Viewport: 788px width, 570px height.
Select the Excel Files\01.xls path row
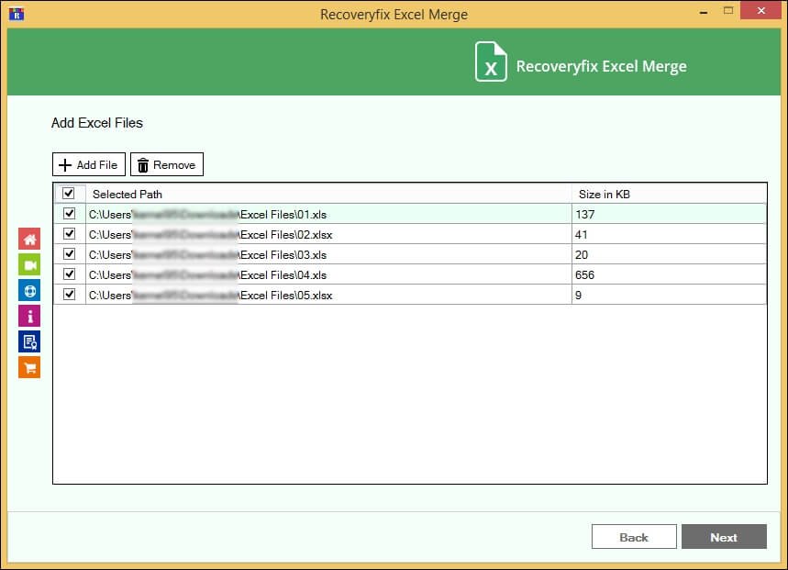328,214
